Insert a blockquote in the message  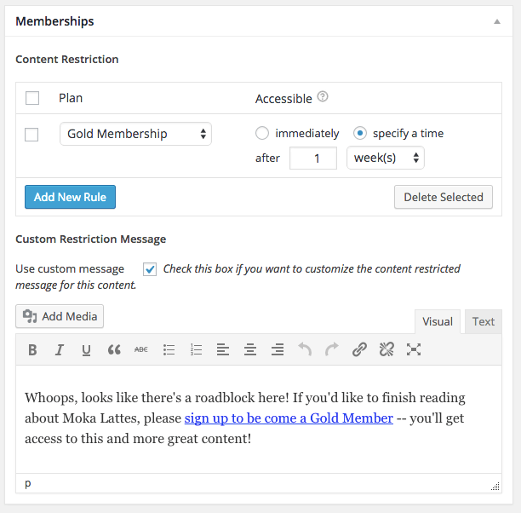[114, 349]
